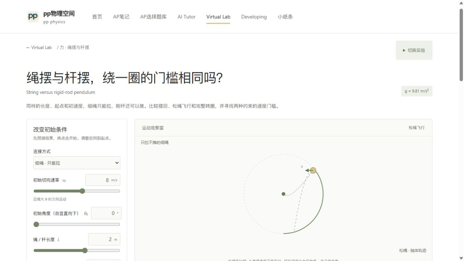Open the 首页 navigation tab
The width and height of the screenshot is (464, 261).
[x=97, y=17]
